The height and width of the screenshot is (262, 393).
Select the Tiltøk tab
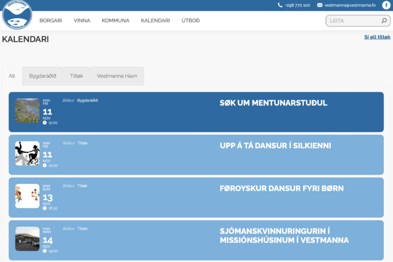[77, 76]
